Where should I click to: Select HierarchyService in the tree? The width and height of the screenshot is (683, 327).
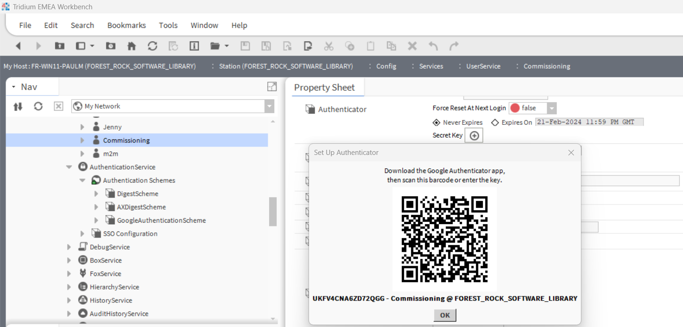pos(114,287)
